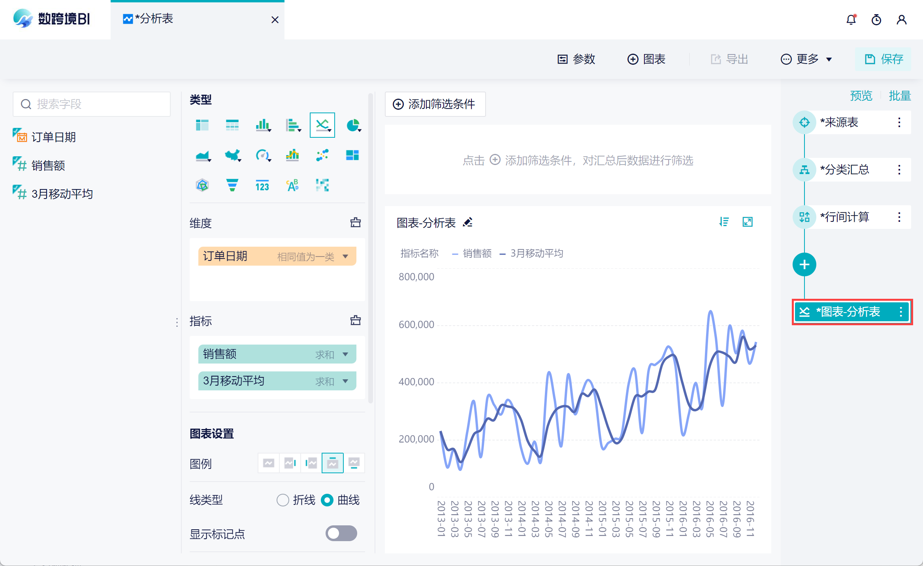This screenshot has width=923, height=566.
Task: Pick the word cloud chart icon
Action: click(292, 185)
